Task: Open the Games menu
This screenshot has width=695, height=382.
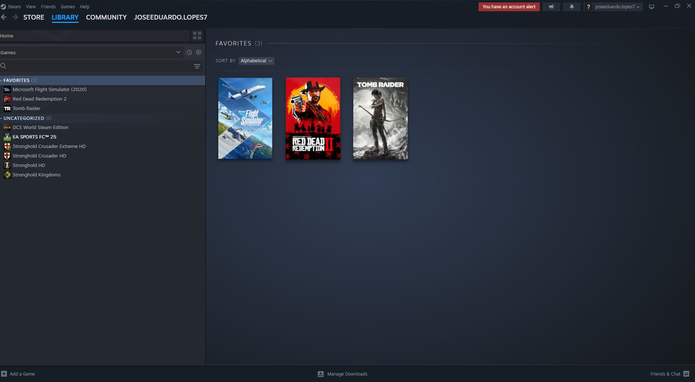Action: click(x=68, y=7)
